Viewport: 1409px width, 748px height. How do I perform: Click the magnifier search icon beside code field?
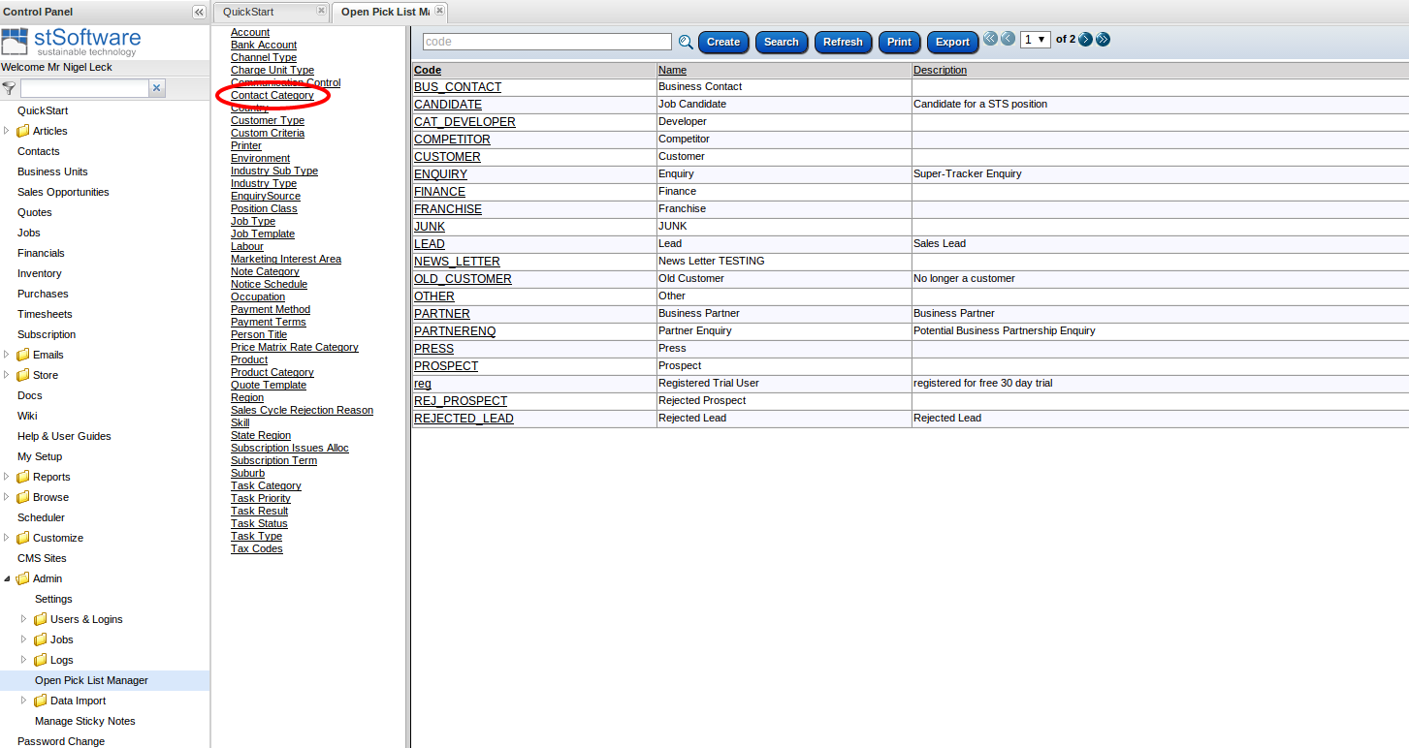687,42
